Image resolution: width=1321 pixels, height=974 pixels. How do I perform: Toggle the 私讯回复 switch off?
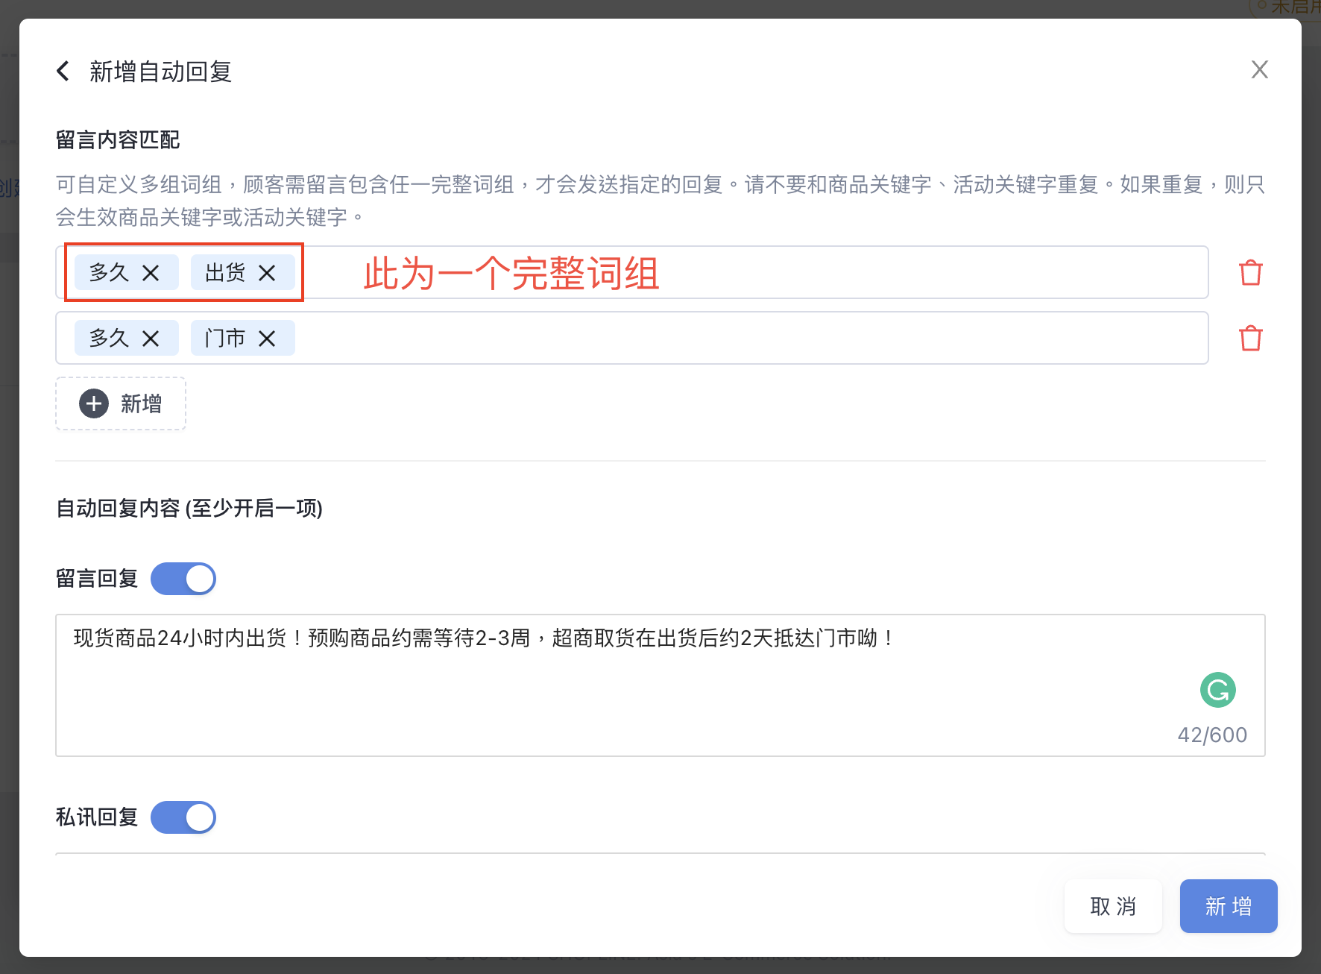183,817
